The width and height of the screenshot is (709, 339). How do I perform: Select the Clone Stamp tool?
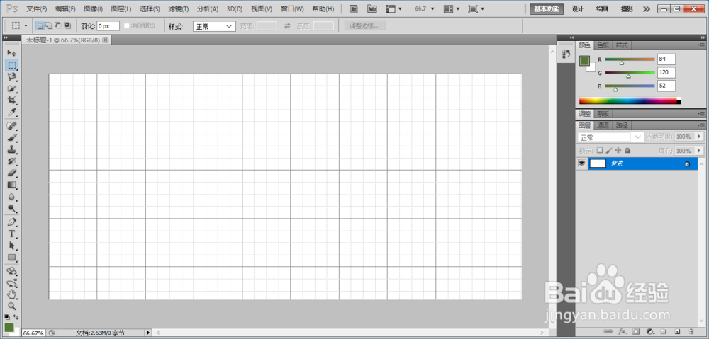click(12, 149)
